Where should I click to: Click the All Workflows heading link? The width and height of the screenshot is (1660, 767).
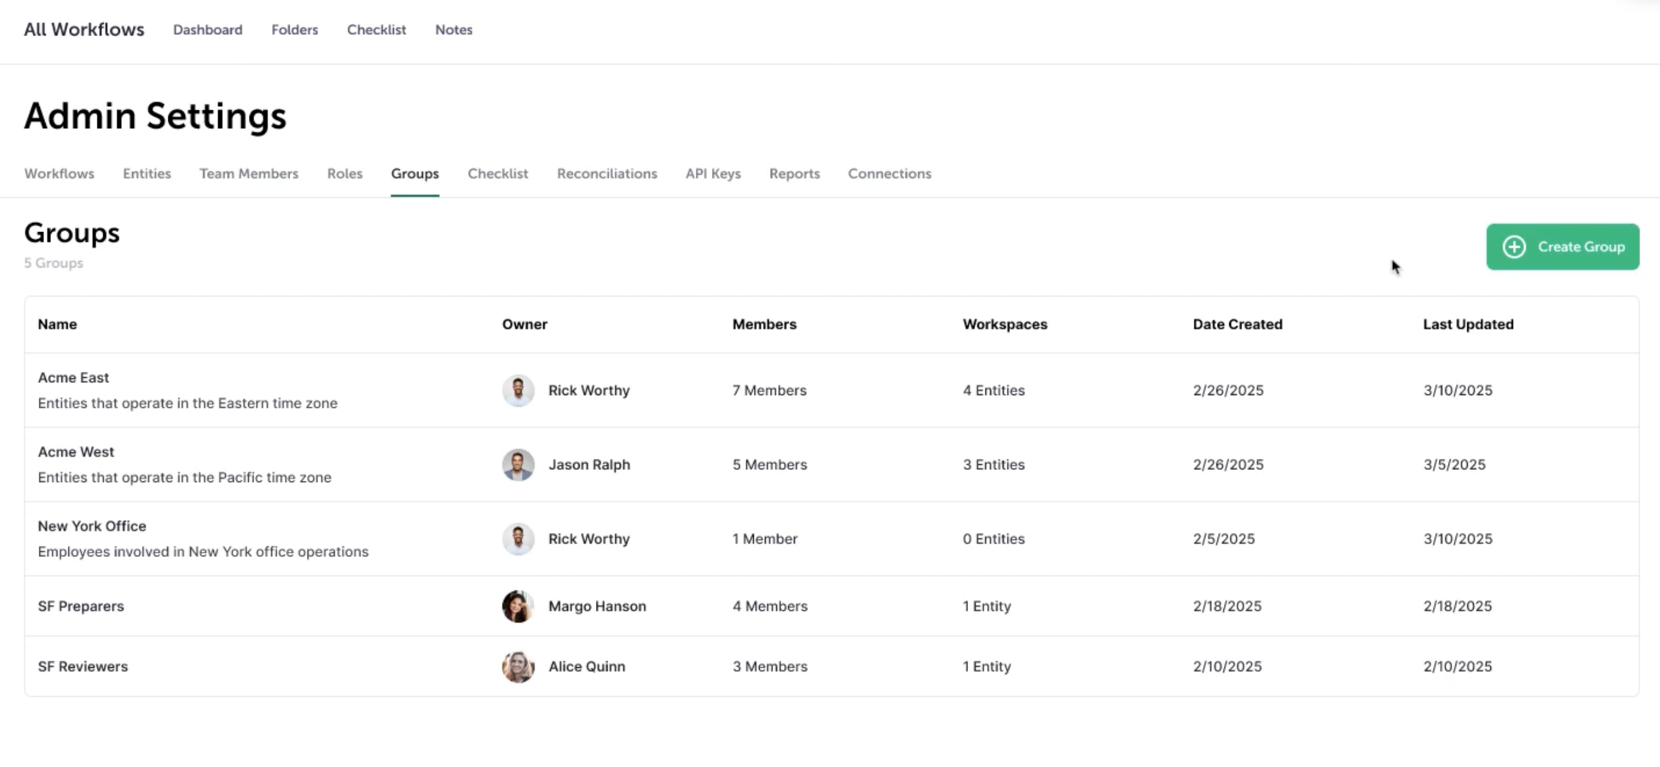click(84, 30)
